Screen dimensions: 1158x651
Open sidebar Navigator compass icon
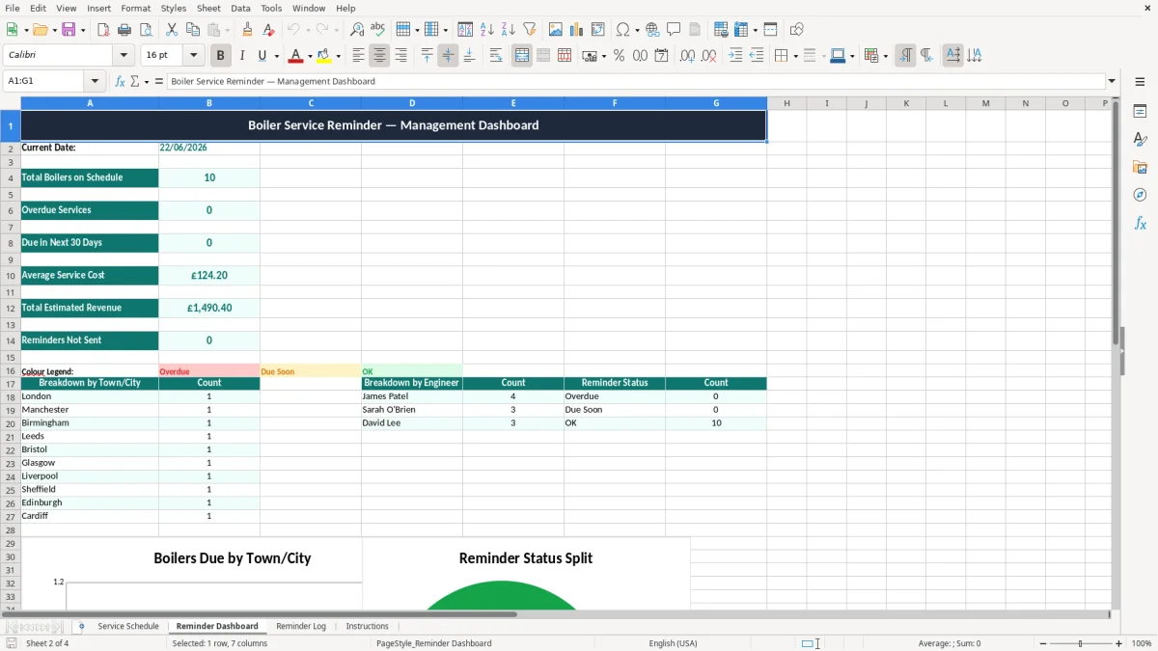[x=1140, y=195]
